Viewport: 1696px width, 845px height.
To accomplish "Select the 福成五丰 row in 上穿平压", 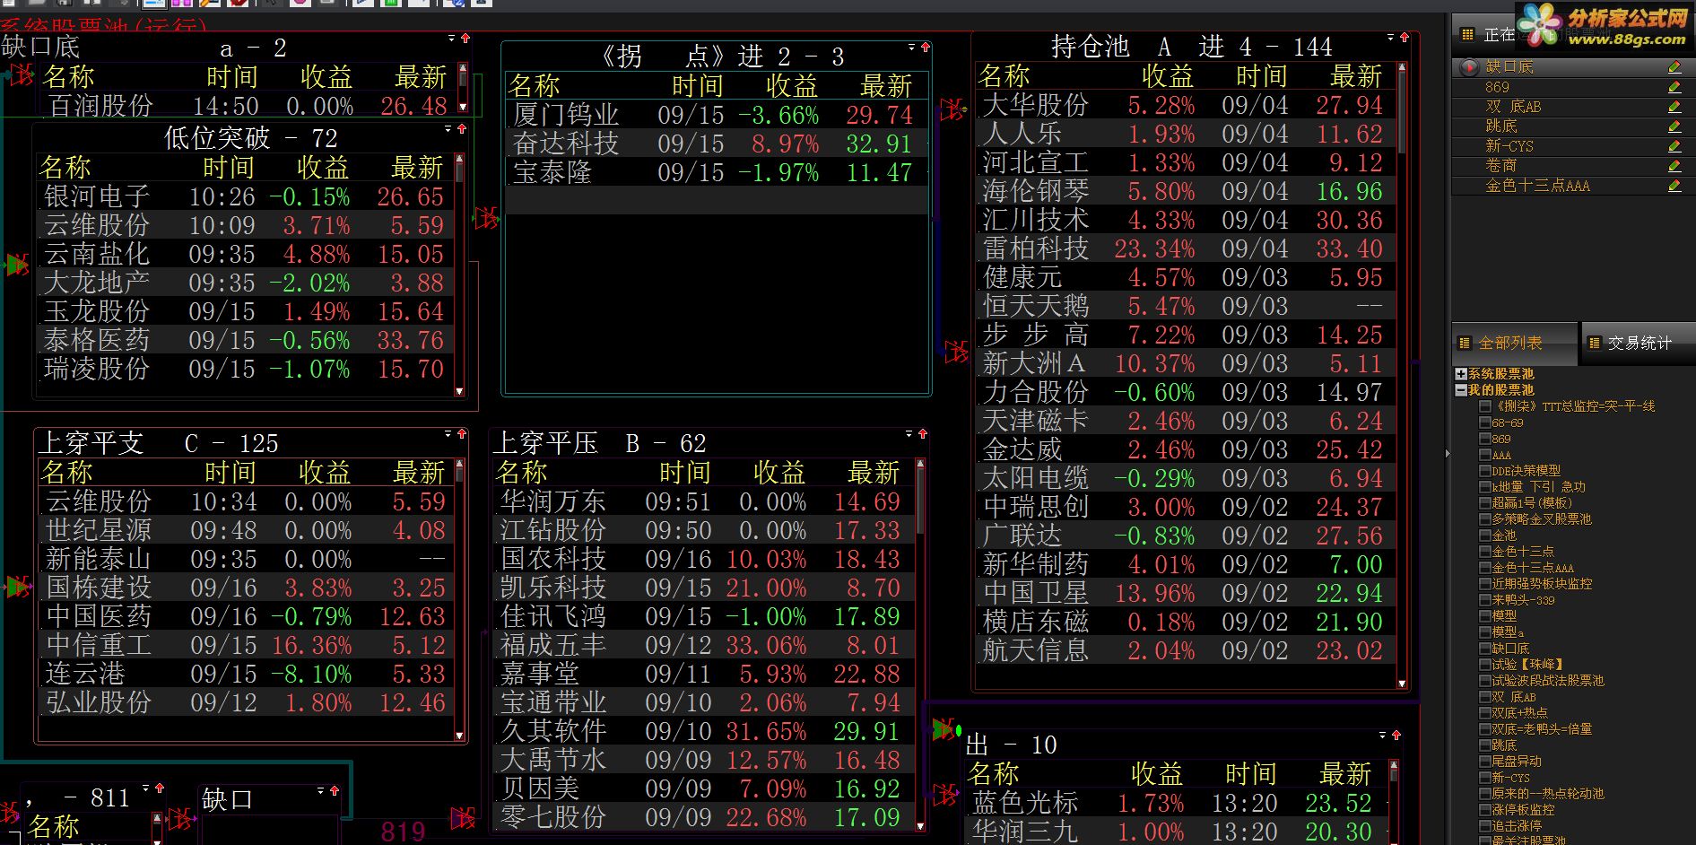I will pos(704,645).
